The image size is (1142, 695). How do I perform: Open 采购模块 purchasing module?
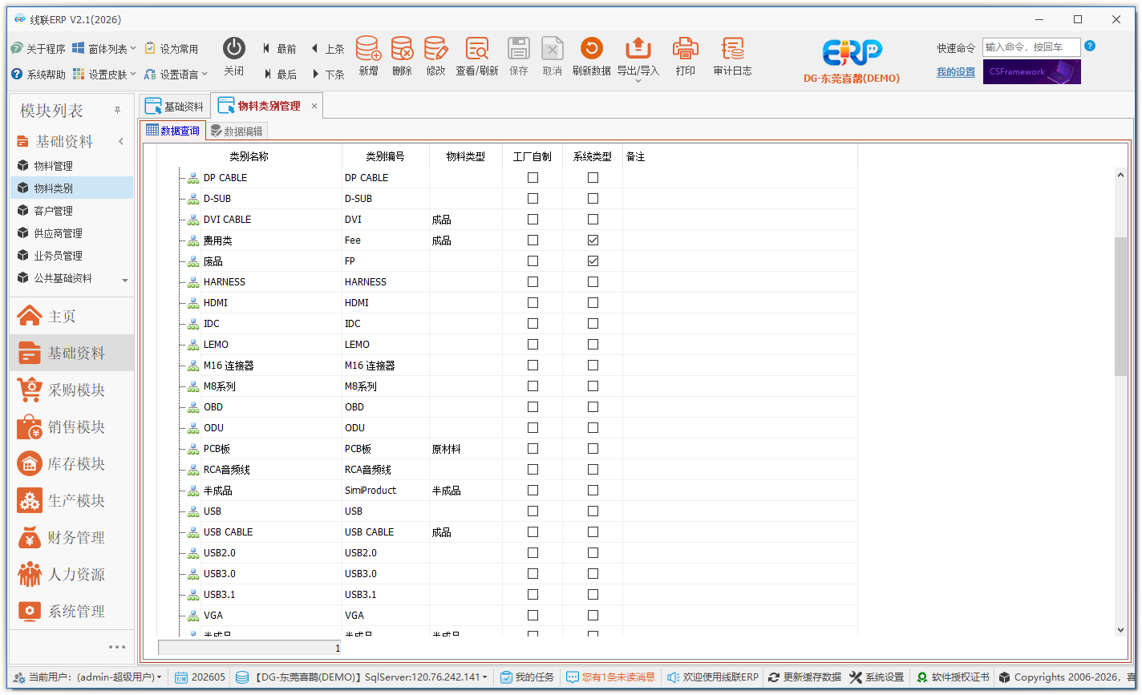coord(71,390)
